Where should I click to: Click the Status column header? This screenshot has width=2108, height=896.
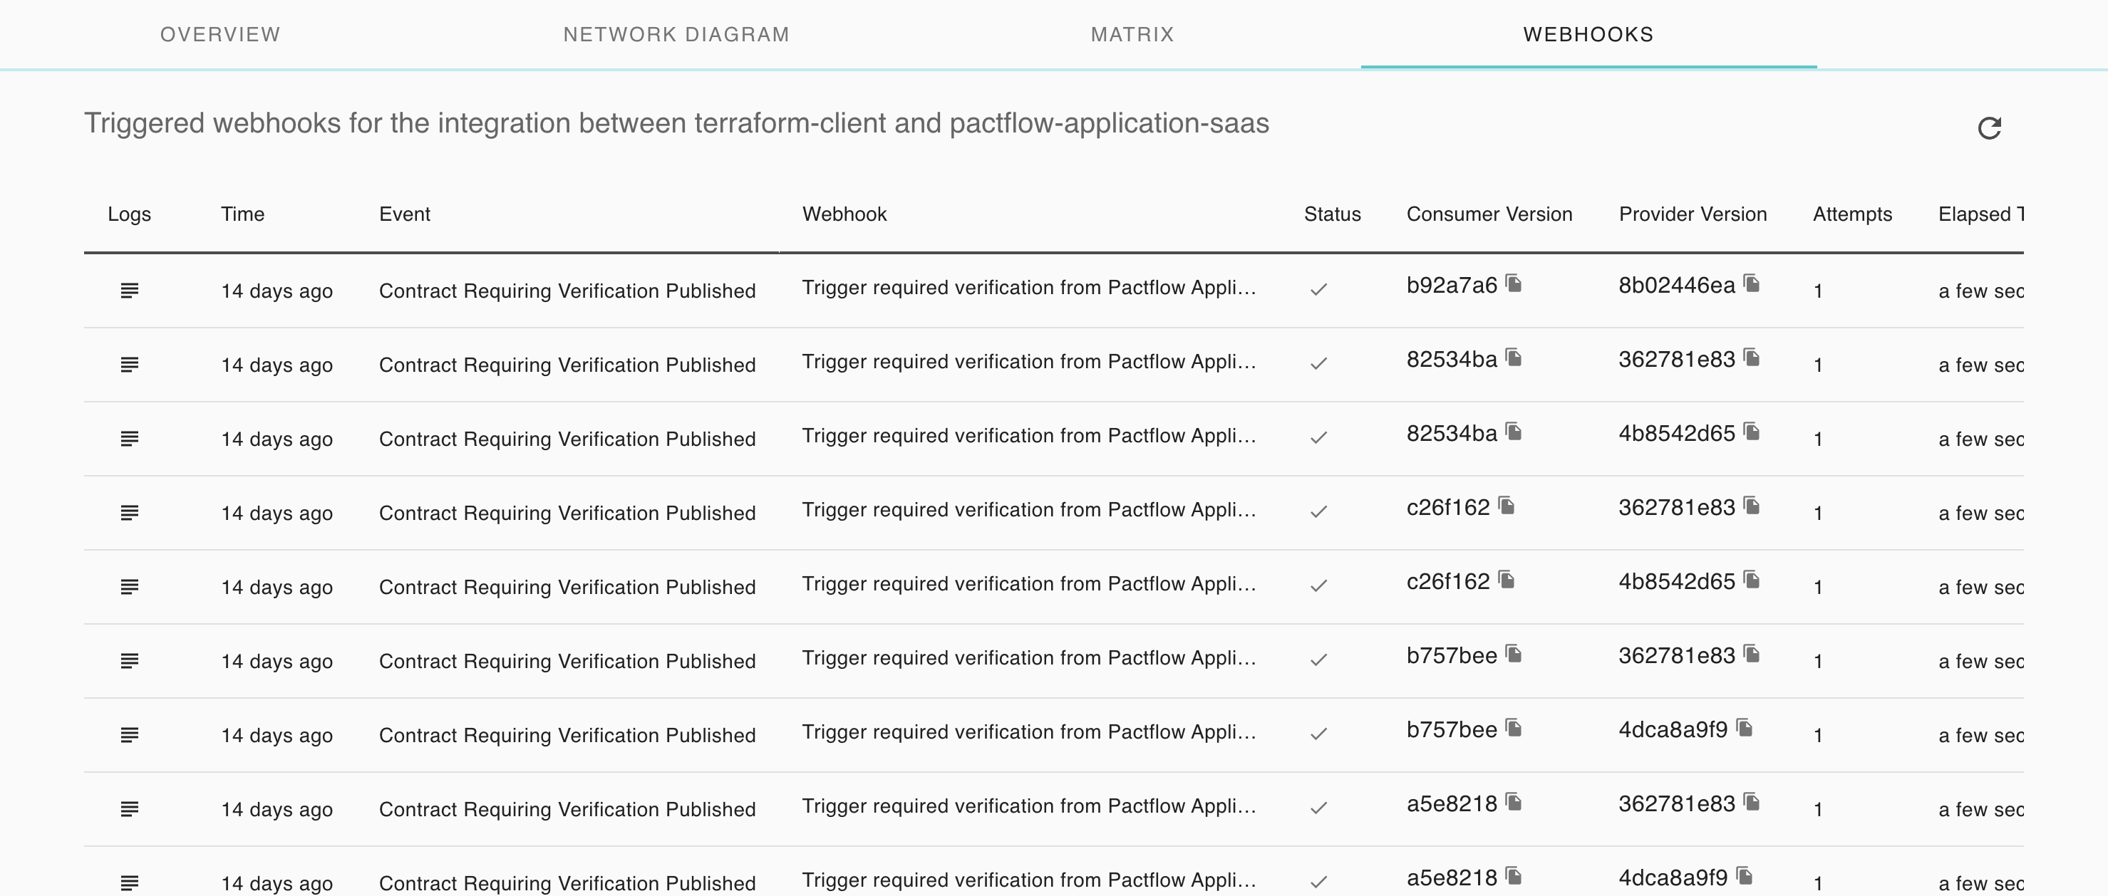[1332, 214]
